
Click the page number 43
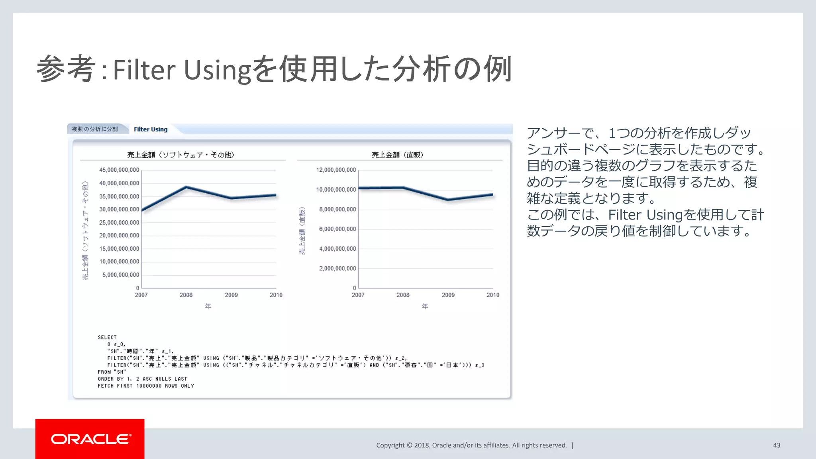pos(777,445)
